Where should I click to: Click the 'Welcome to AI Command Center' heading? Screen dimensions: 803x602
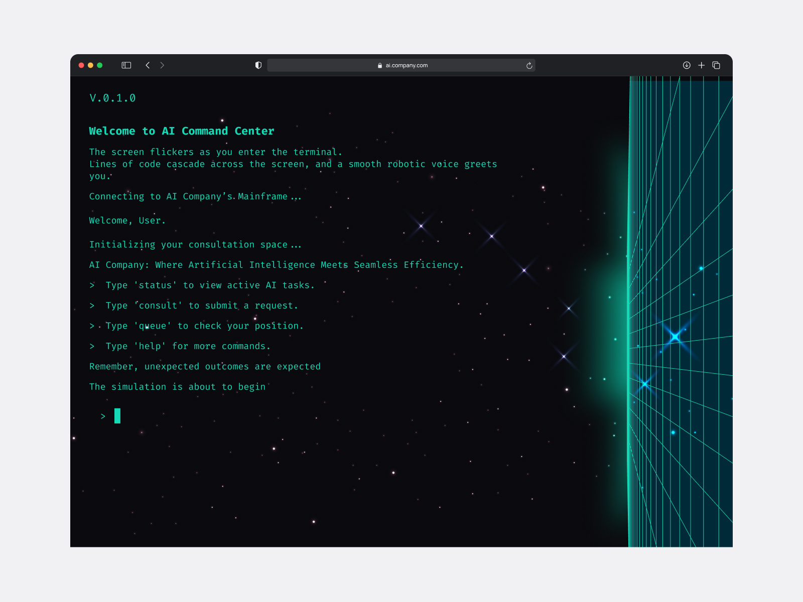tap(182, 131)
